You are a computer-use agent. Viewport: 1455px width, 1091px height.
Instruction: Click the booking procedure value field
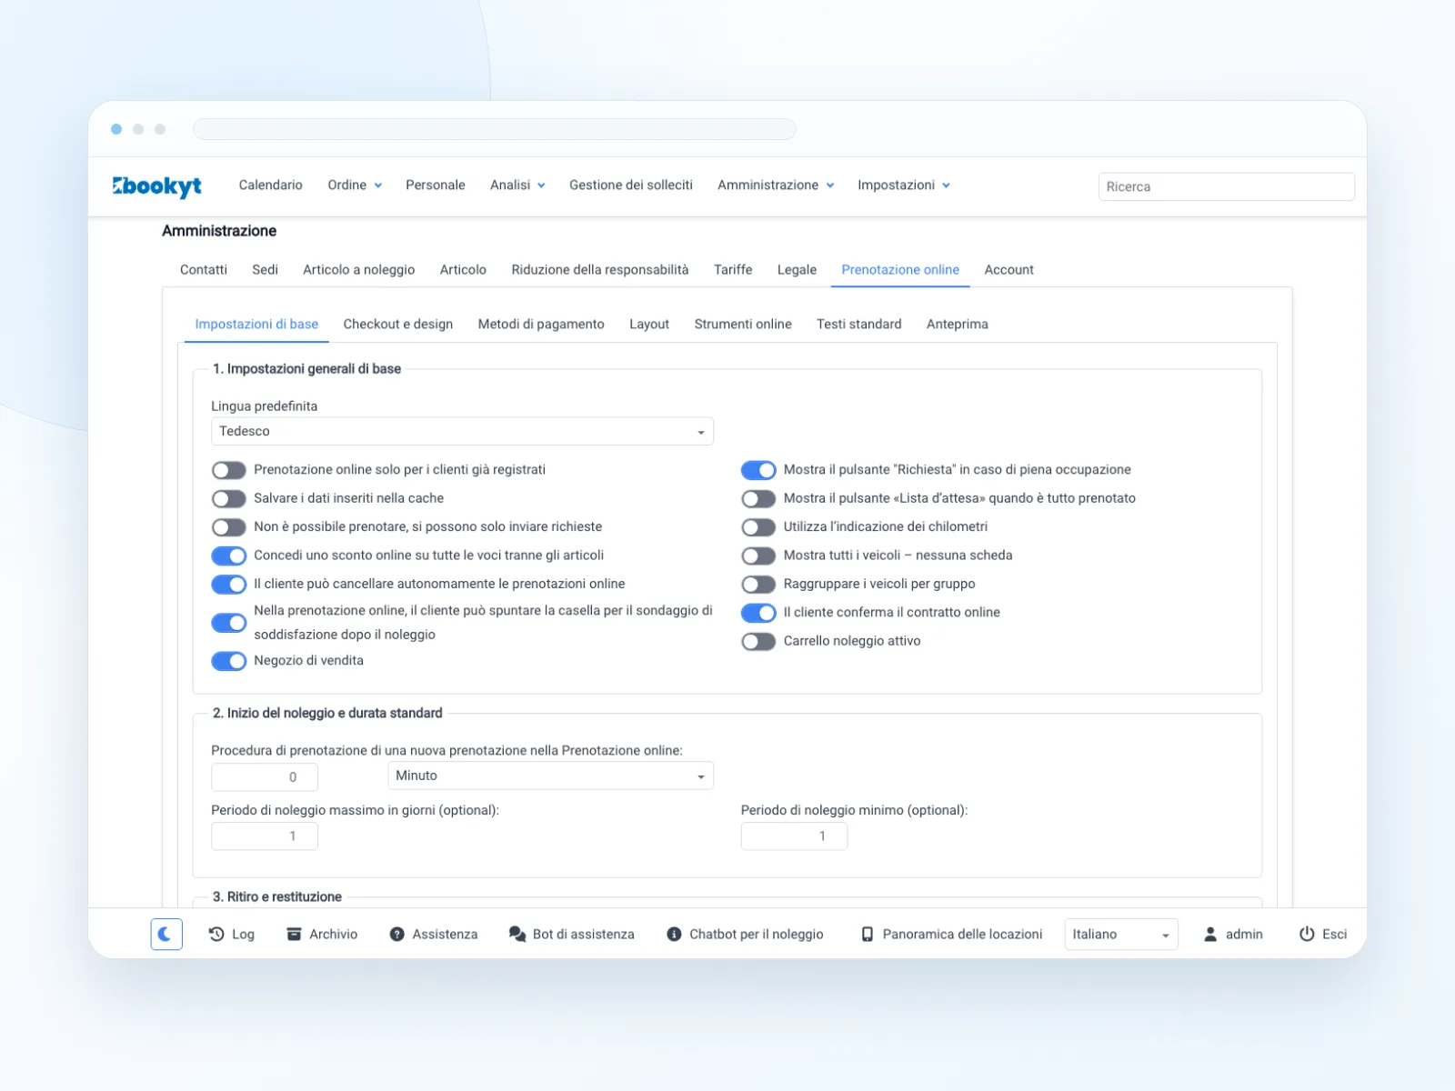pyautogui.click(x=265, y=776)
